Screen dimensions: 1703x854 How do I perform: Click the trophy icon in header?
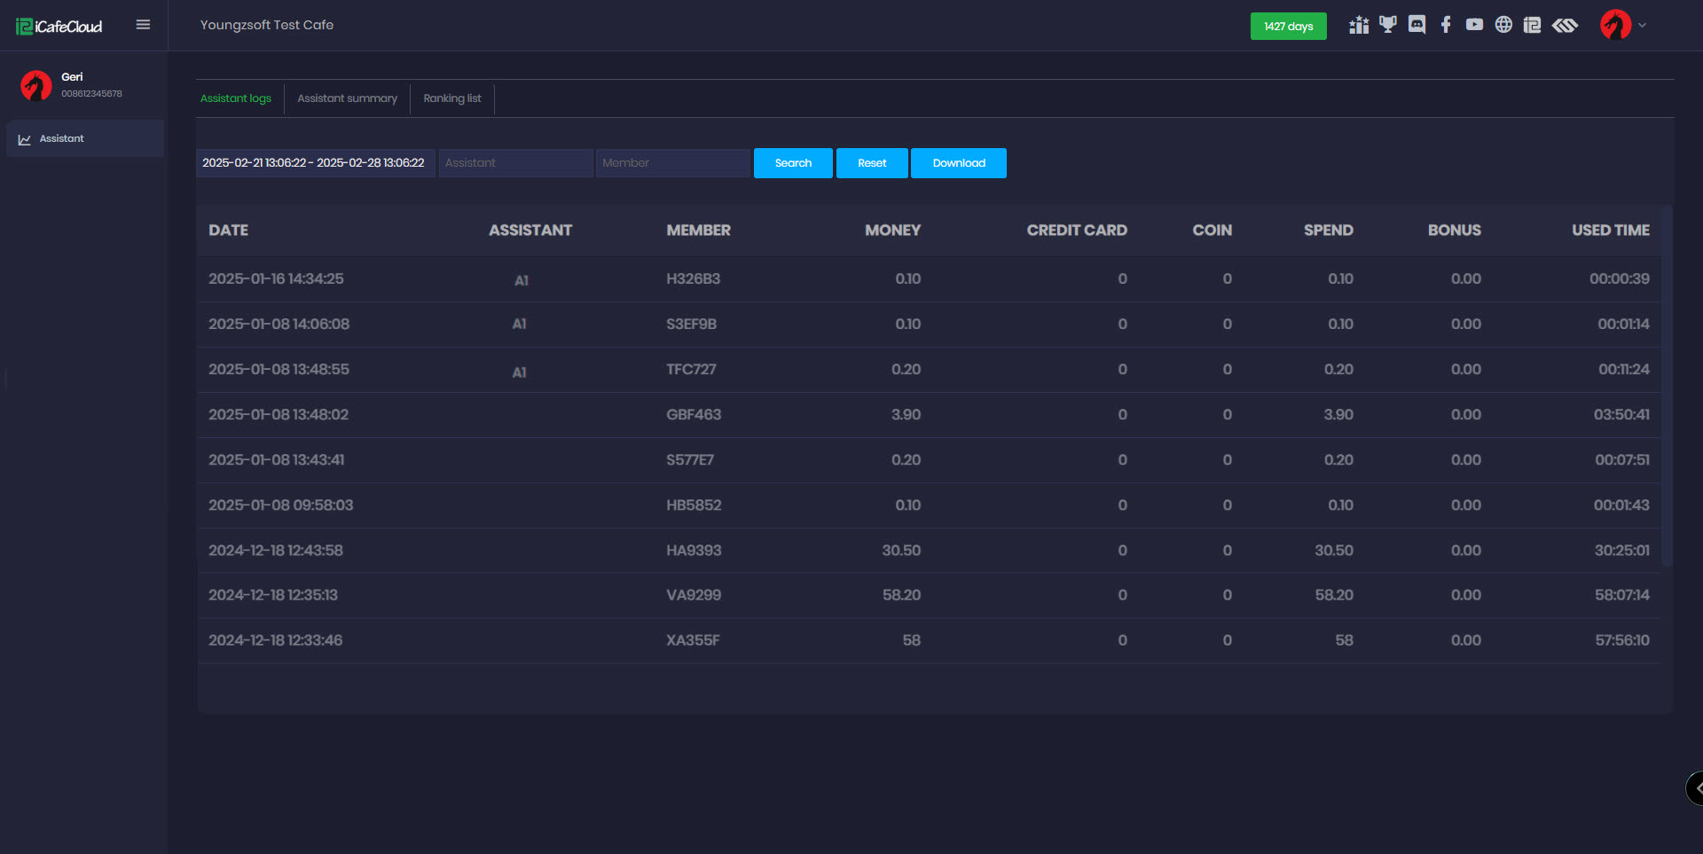click(1387, 25)
